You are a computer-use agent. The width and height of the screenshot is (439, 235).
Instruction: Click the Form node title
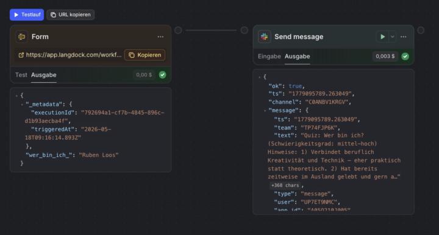coord(40,37)
